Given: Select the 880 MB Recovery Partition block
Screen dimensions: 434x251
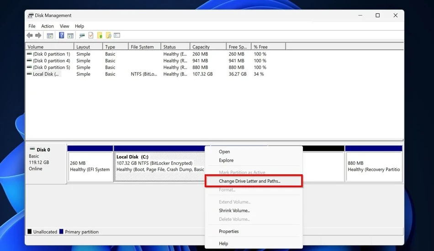Looking at the screenshot, I should [x=374, y=163].
